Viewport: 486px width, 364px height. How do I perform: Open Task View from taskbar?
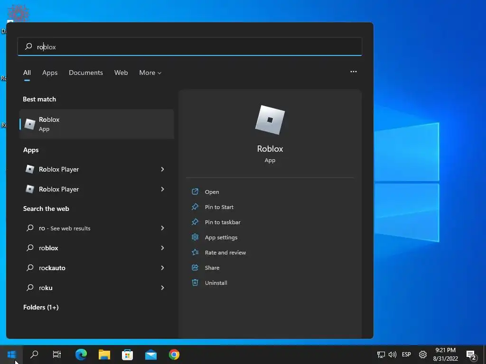pos(57,355)
